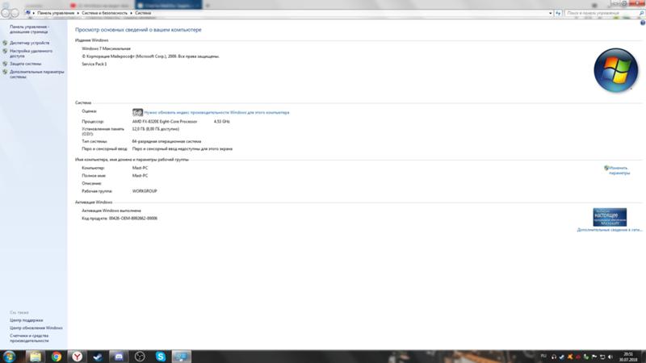
Task: Focus the Control Panel search field
Action: tap(602, 13)
